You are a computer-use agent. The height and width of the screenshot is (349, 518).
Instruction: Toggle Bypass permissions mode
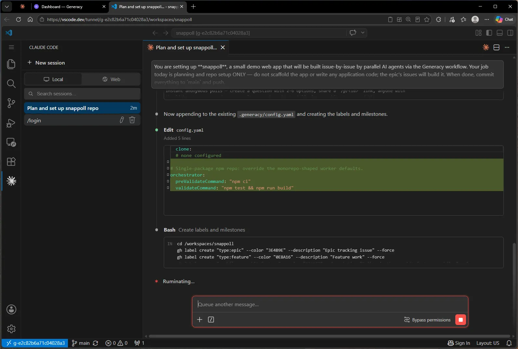click(x=427, y=320)
